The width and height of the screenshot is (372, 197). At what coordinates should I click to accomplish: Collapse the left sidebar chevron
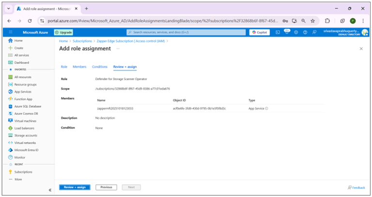(50, 190)
